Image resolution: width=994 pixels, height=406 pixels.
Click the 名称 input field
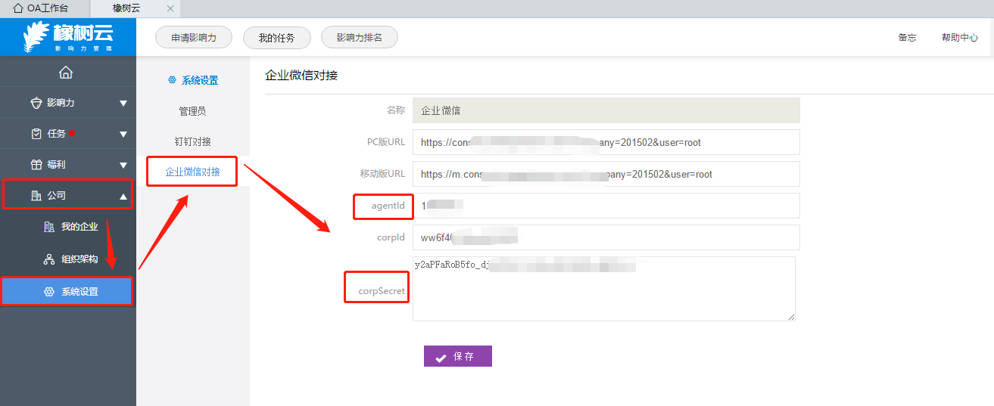[606, 110]
